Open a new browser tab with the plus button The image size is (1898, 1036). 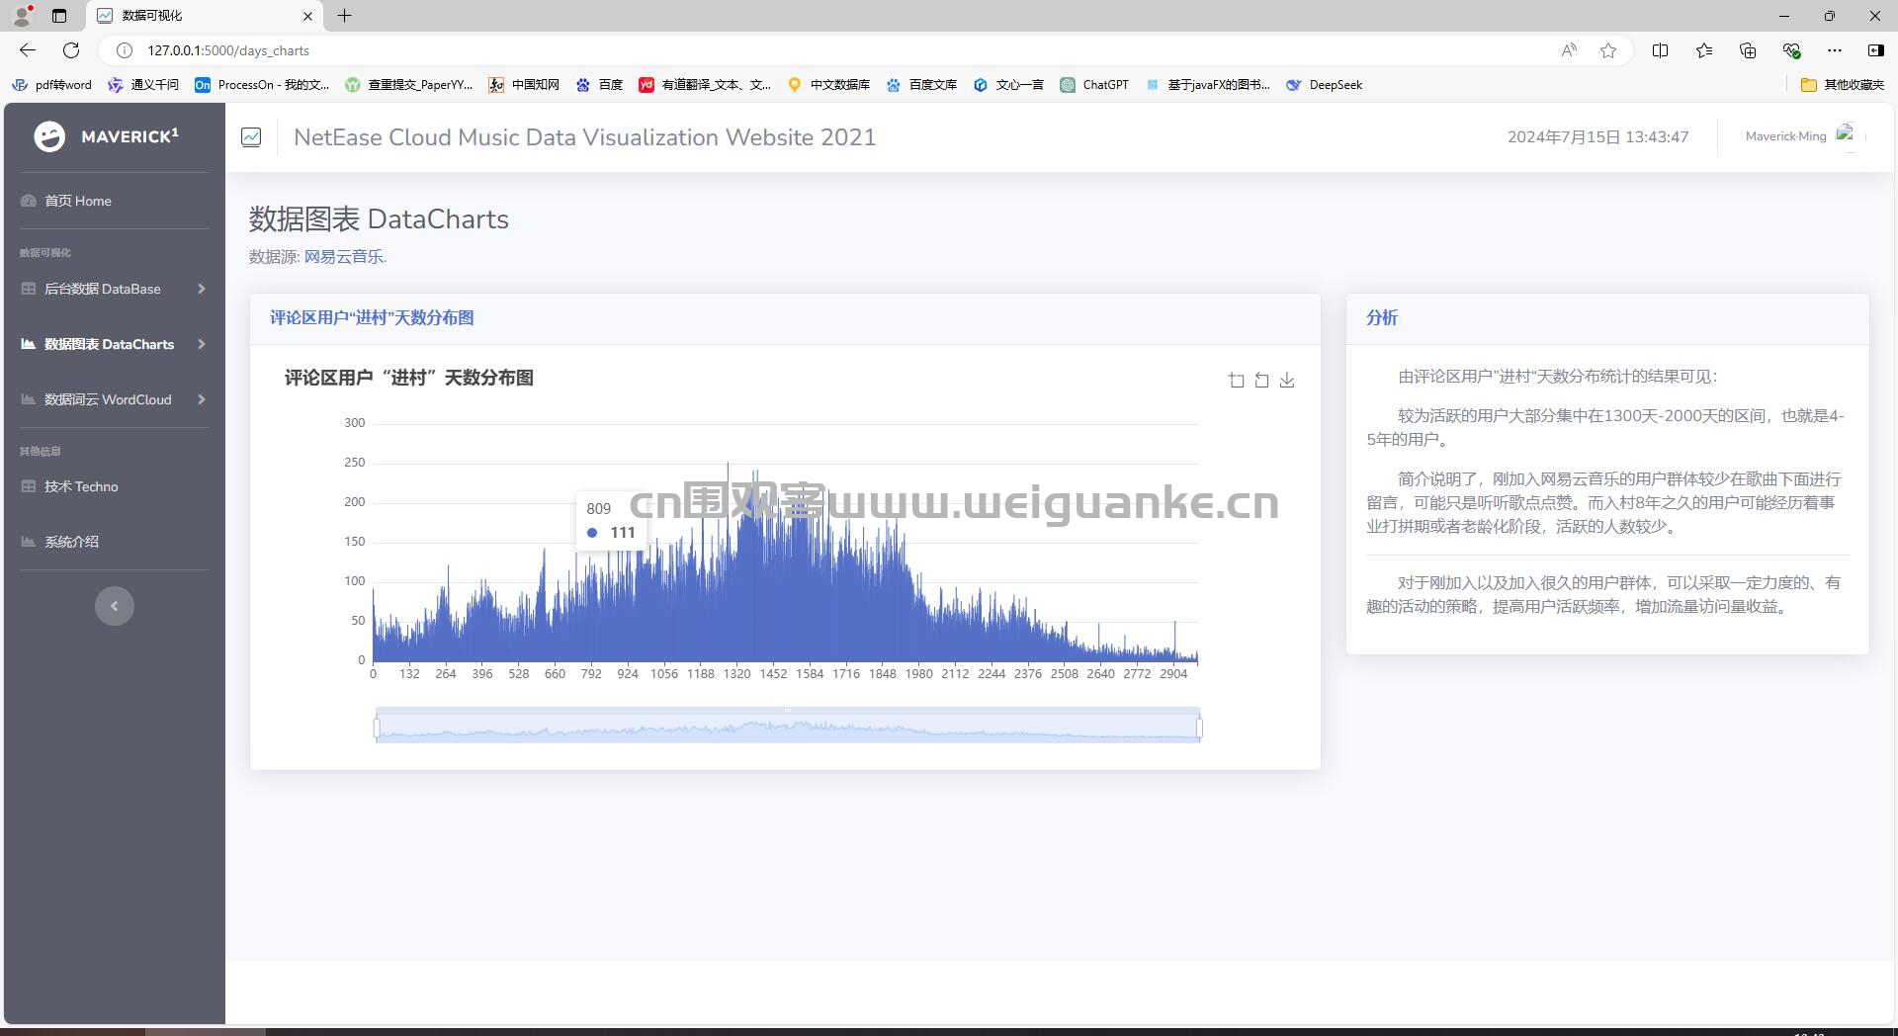(344, 16)
